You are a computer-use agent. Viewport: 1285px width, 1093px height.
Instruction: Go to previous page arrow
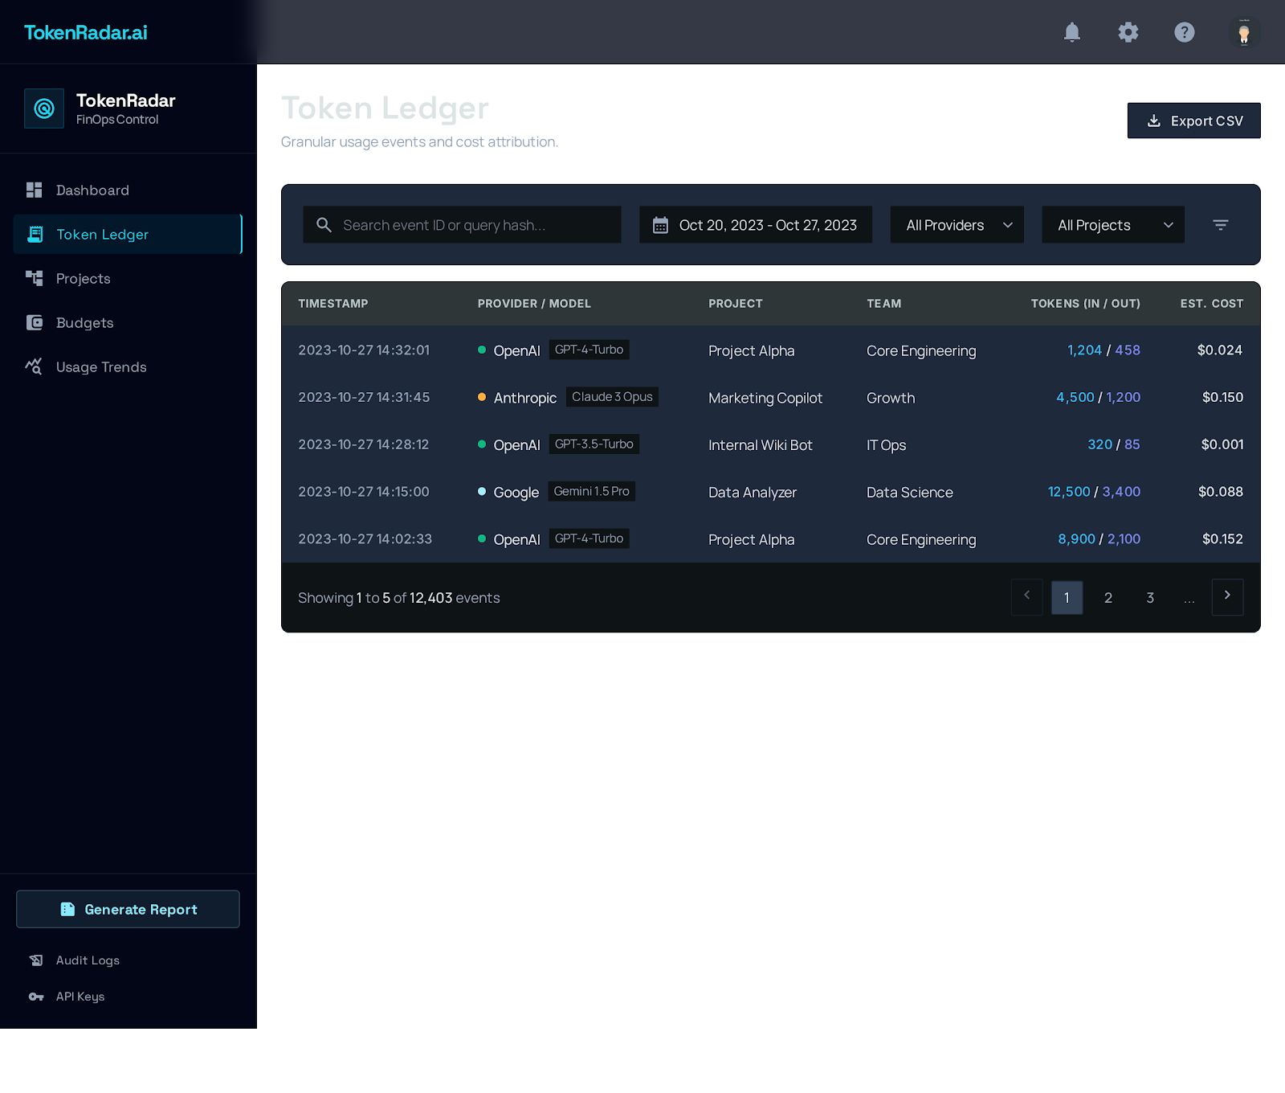[x=1027, y=597]
